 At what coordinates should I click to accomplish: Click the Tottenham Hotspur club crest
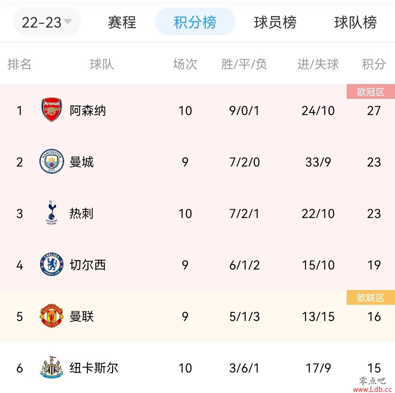click(x=52, y=213)
